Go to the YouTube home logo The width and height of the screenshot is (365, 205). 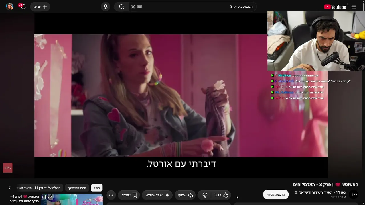(335, 7)
